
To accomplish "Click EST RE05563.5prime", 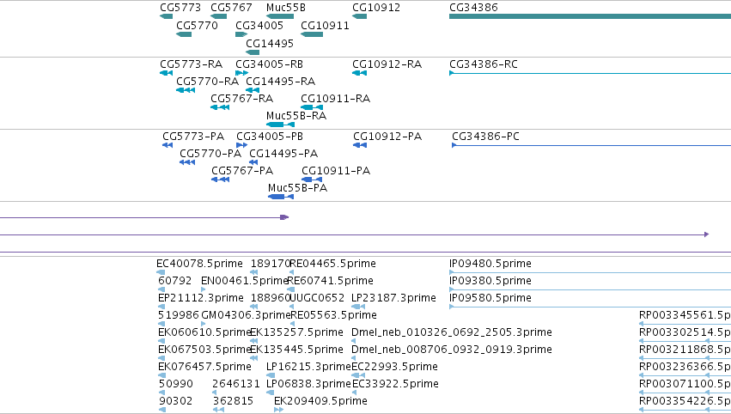I will (x=333, y=315).
